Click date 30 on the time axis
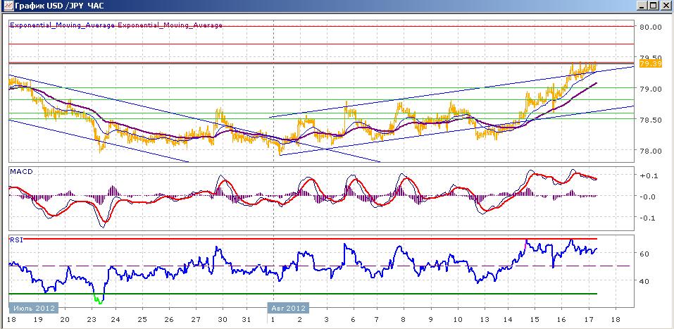This screenshot has width=674, height=329. 223,321
